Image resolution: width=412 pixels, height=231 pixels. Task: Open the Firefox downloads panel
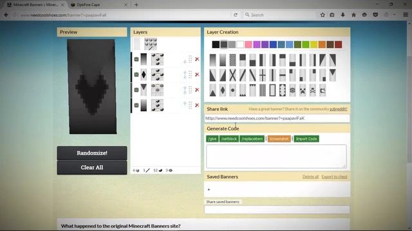tap(343, 15)
